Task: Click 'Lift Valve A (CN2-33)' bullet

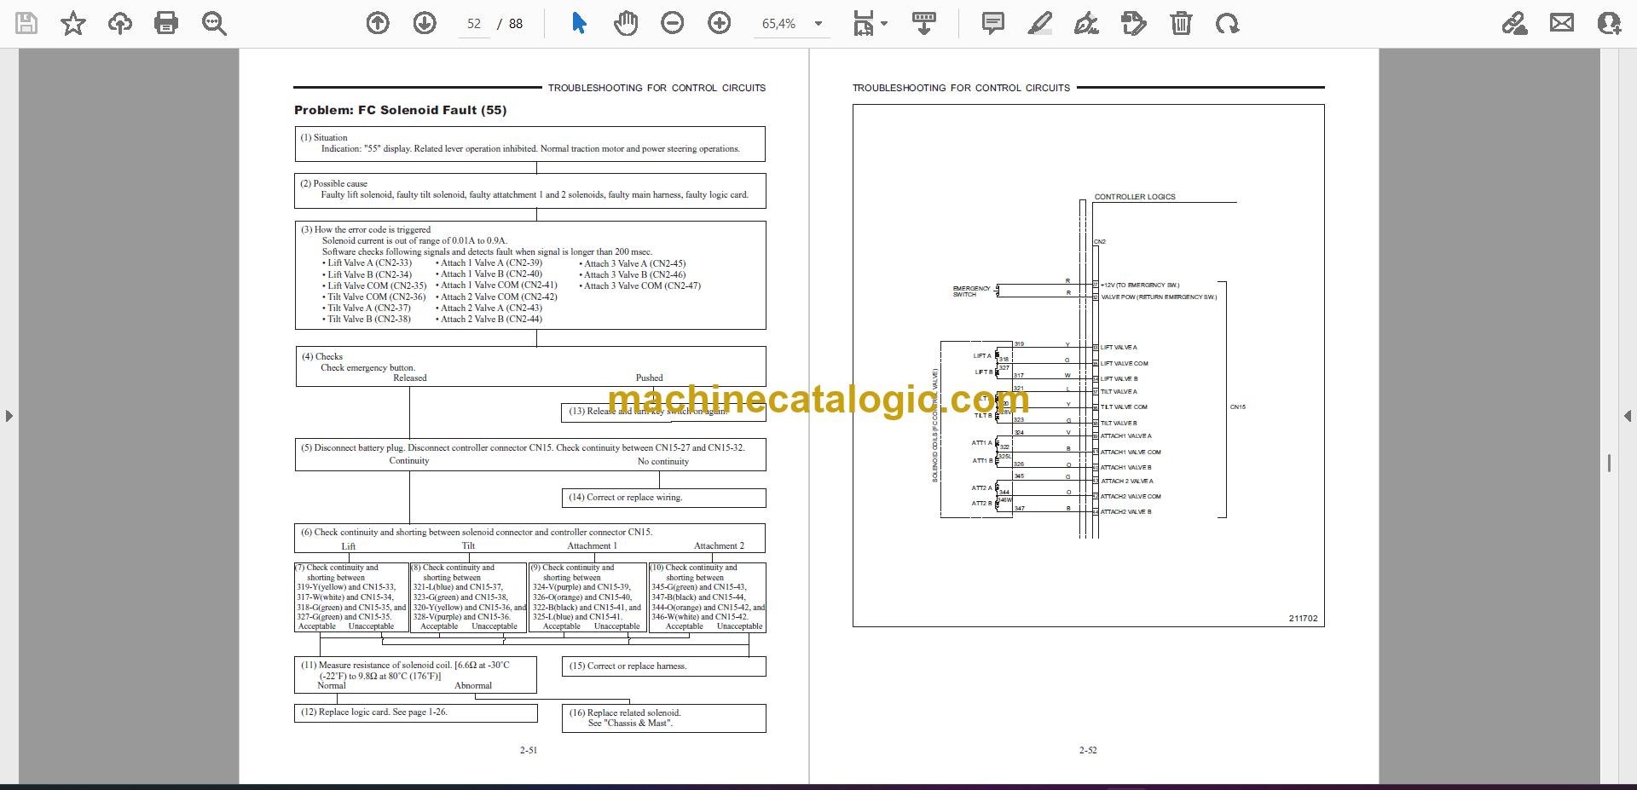Action: pos(367,263)
